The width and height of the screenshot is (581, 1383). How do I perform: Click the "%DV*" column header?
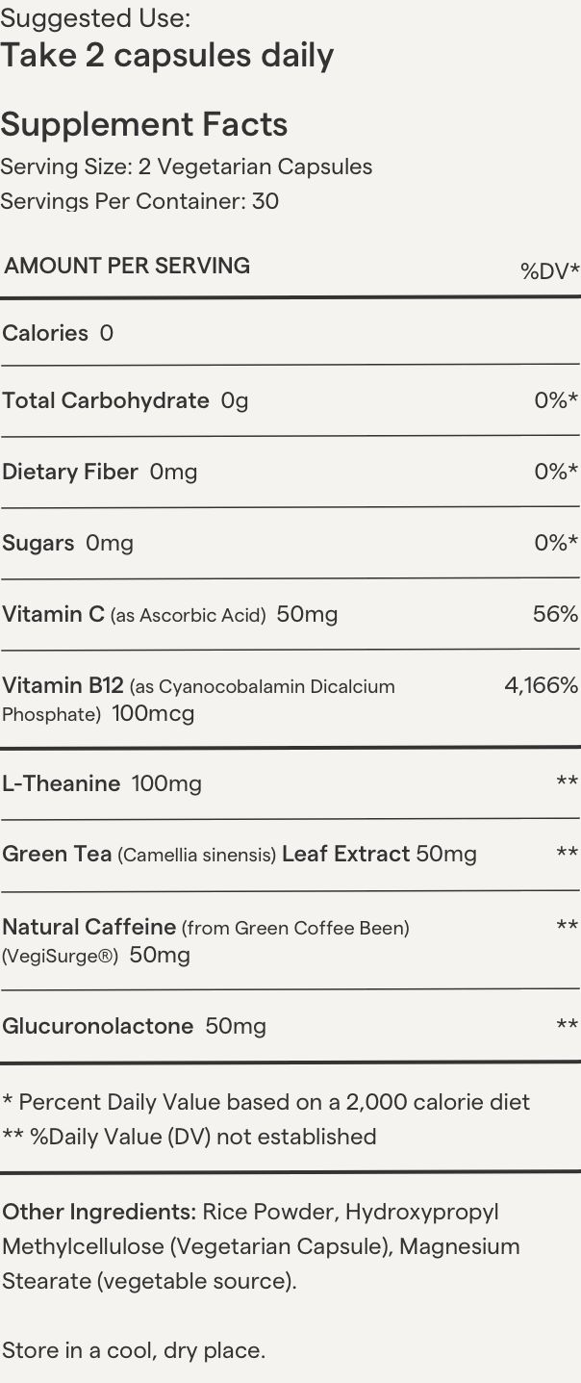tap(549, 271)
